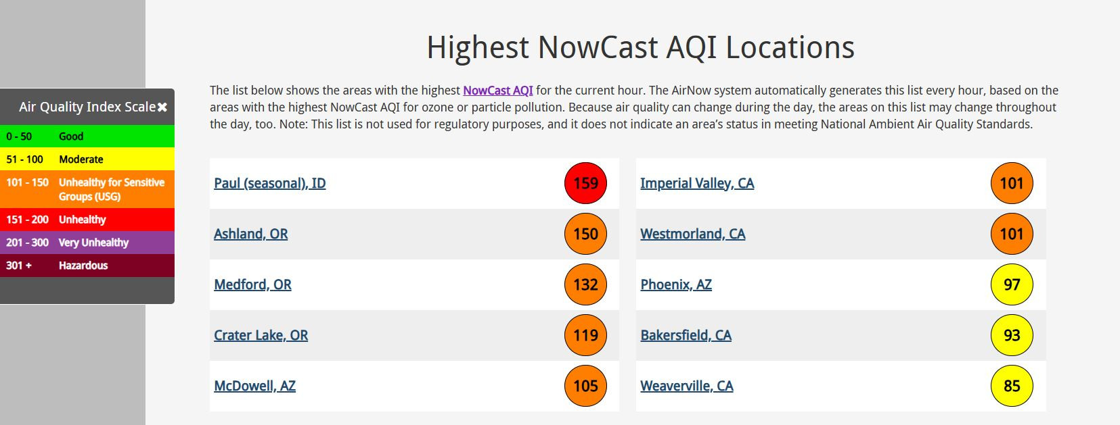This screenshot has height=425, width=1120.
Task: Click the orange 150 AQI circle
Action: (585, 234)
